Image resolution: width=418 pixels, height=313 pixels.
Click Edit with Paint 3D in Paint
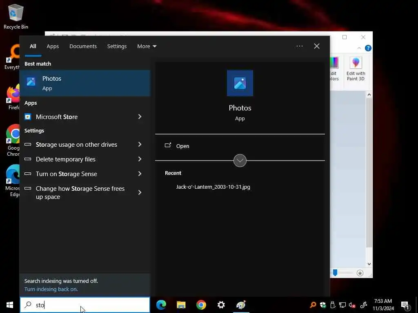click(356, 69)
